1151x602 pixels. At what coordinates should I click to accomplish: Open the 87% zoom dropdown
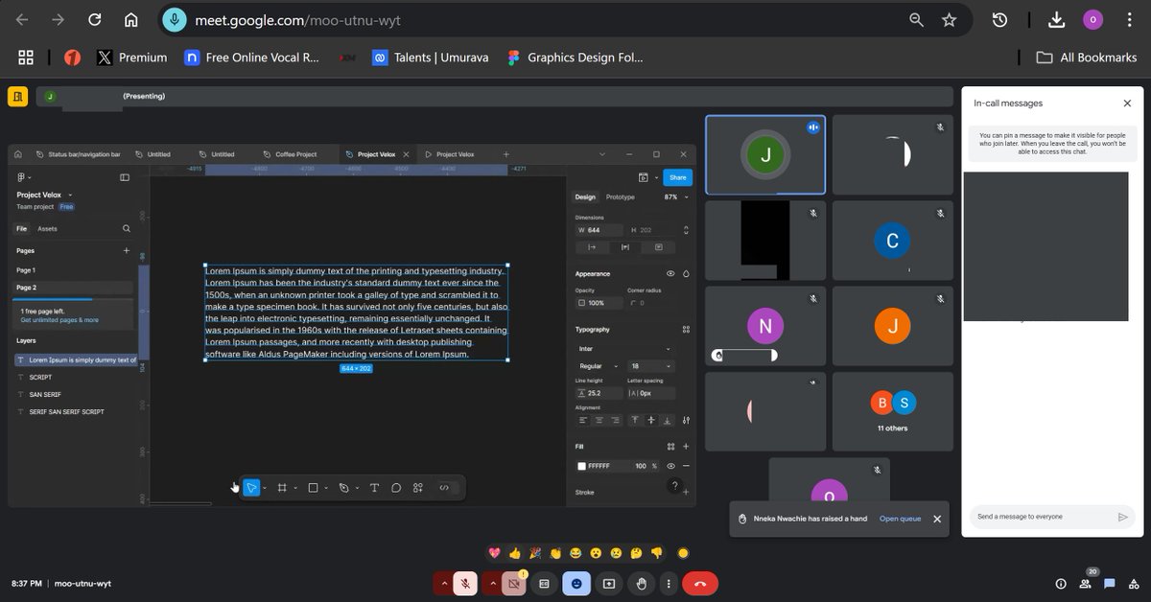point(677,197)
